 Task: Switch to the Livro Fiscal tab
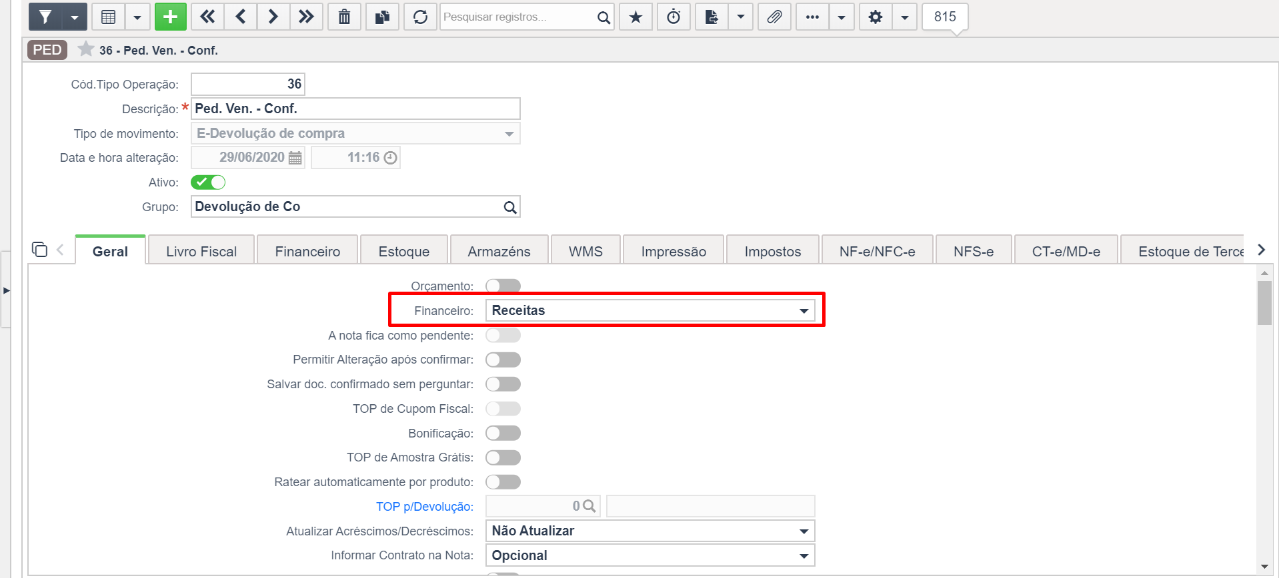(x=201, y=251)
